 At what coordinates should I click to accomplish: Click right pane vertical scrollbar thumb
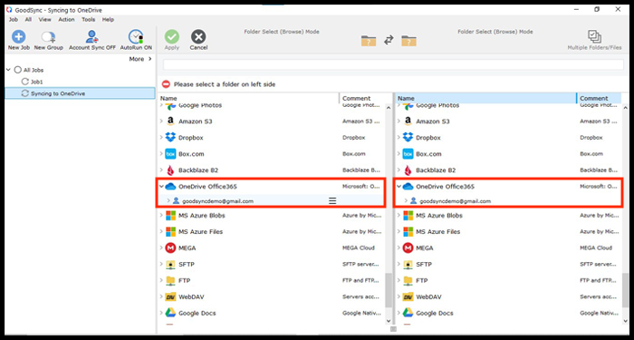point(626,290)
